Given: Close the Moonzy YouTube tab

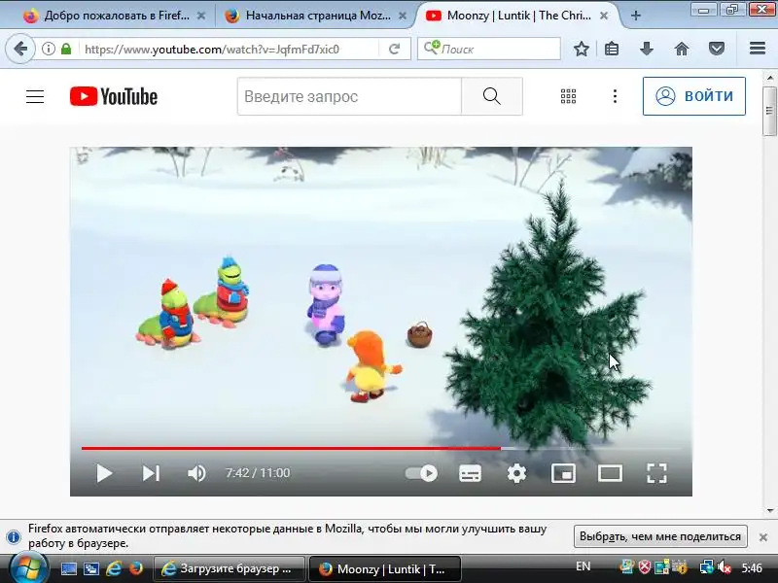Looking at the screenshot, I should click(604, 16).
